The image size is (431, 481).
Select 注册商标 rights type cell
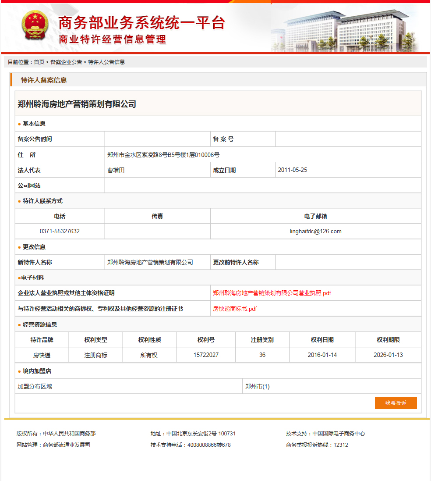[x=95, y=355]
